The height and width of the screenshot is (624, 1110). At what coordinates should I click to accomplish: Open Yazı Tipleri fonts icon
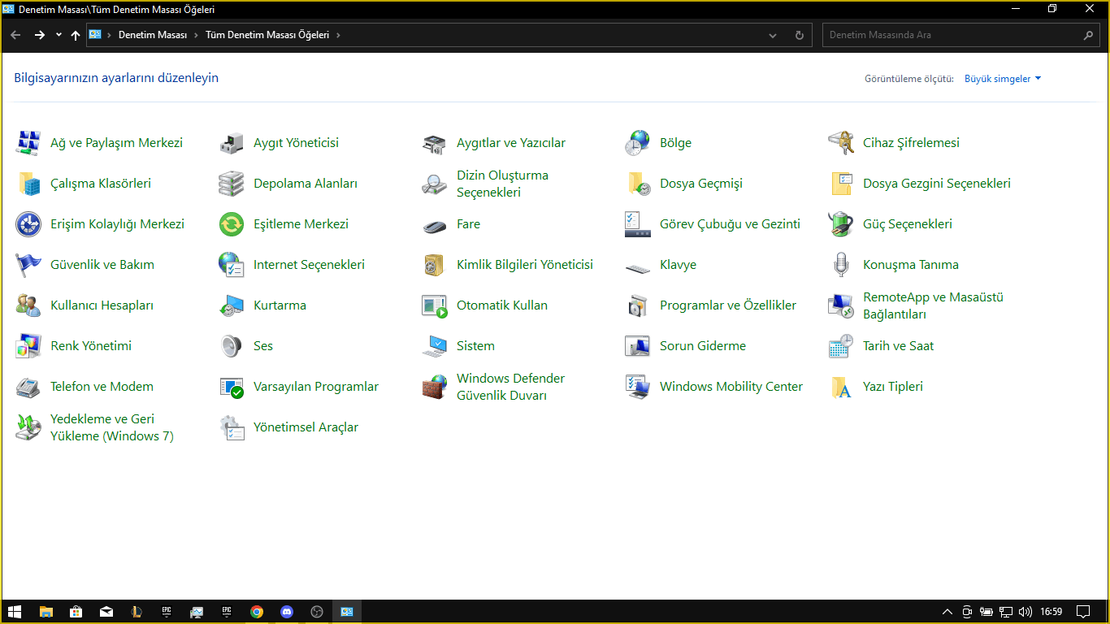841,387
